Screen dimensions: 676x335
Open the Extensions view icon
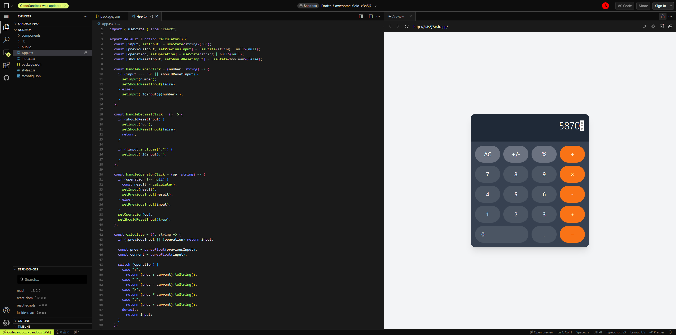(6, 65)
